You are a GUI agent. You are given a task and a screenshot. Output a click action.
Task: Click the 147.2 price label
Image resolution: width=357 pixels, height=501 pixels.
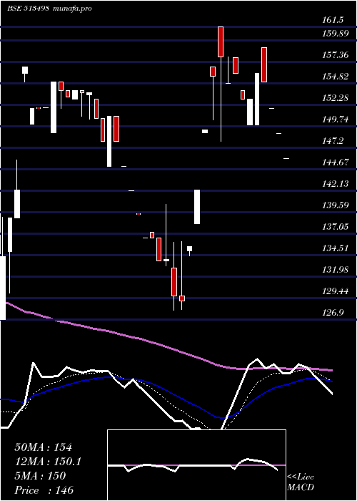(333, 140)
